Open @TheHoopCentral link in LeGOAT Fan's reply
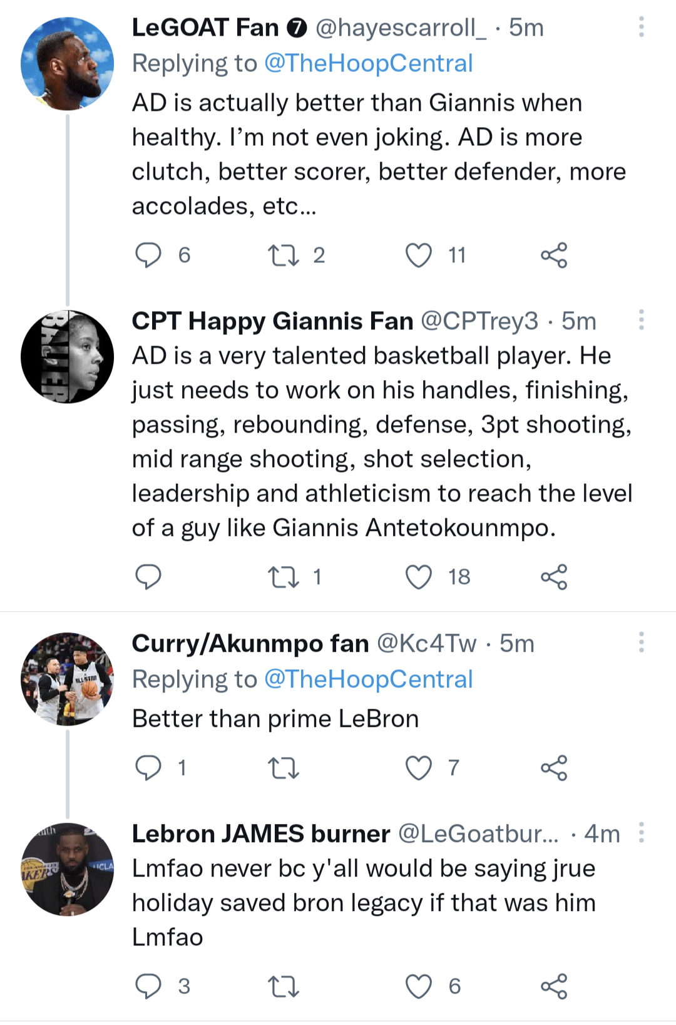676x1025 pixels. (x=368, y=63)
